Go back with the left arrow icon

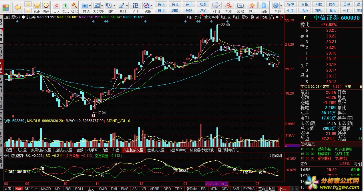pos(18,7)
